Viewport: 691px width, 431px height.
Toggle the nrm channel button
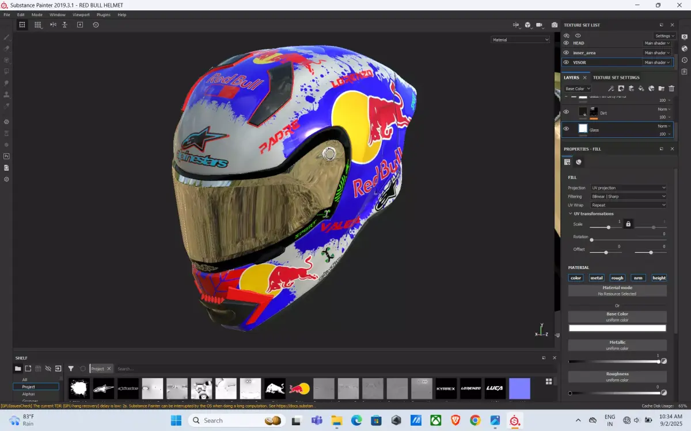pyautogui.click(x=638, y=278)
